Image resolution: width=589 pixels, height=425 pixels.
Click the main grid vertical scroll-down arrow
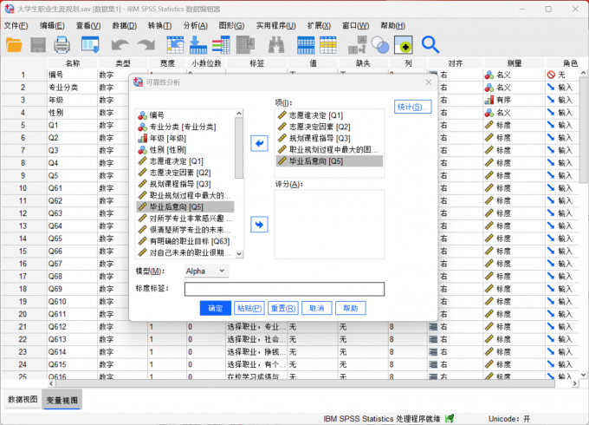[583, 375]
